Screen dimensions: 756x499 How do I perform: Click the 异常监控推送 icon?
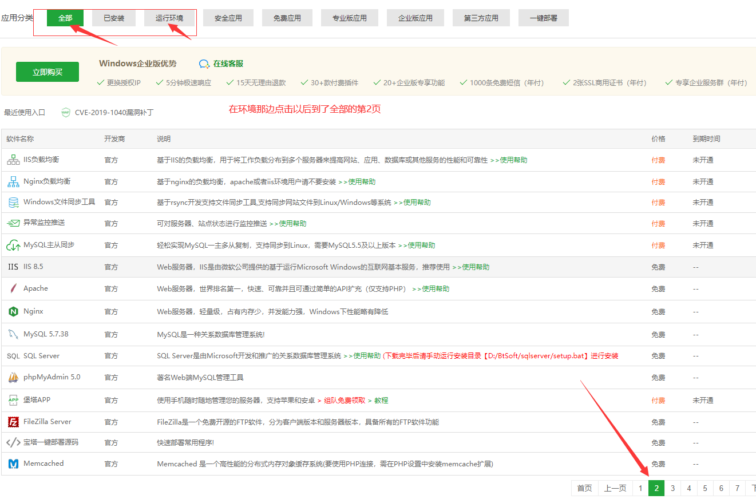[x=13, y=223]
